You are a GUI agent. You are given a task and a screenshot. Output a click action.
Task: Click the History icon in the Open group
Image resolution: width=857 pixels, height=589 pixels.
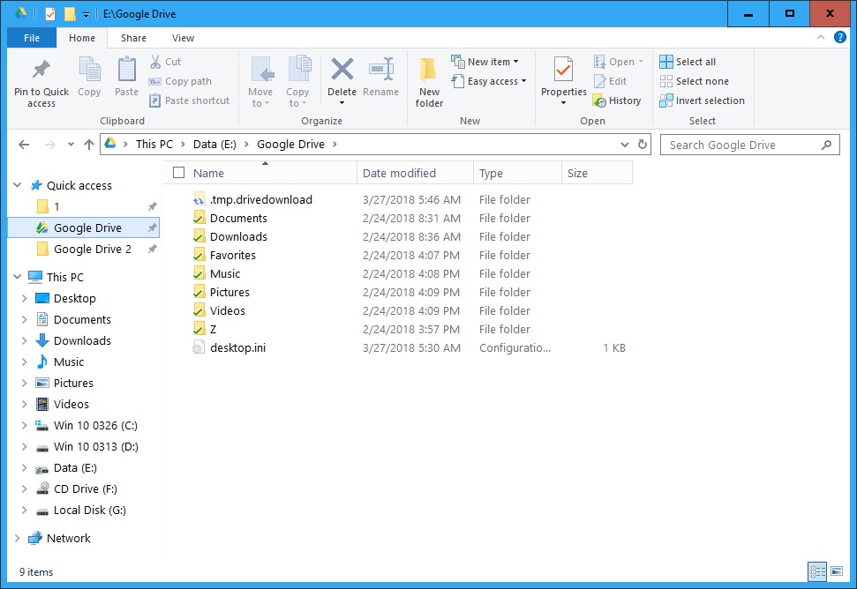coord(617,100)
